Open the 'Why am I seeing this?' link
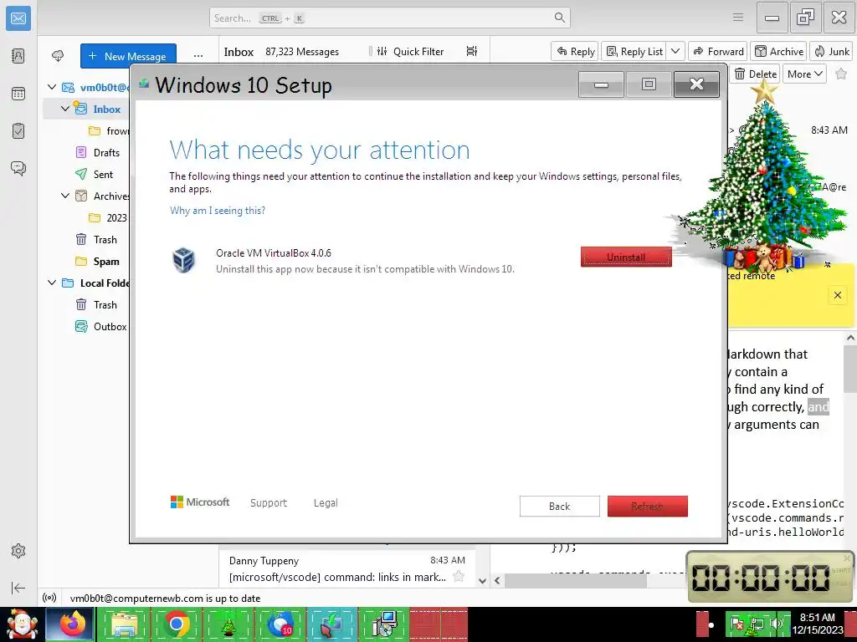 point(218,210)
